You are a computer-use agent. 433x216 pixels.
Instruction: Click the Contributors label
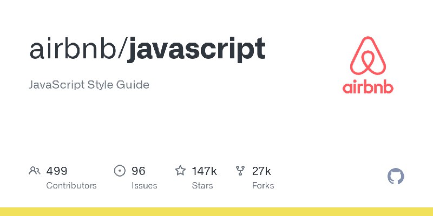[71, 186]
